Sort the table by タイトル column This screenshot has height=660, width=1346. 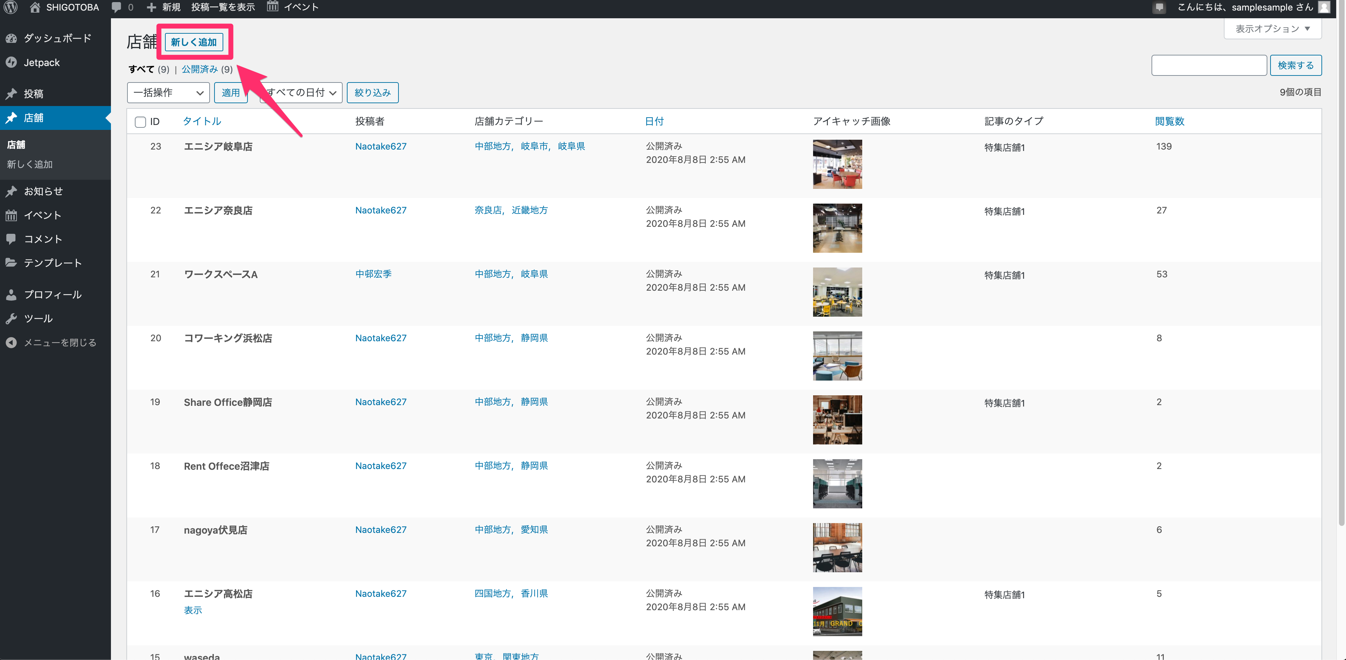point(202,121)
